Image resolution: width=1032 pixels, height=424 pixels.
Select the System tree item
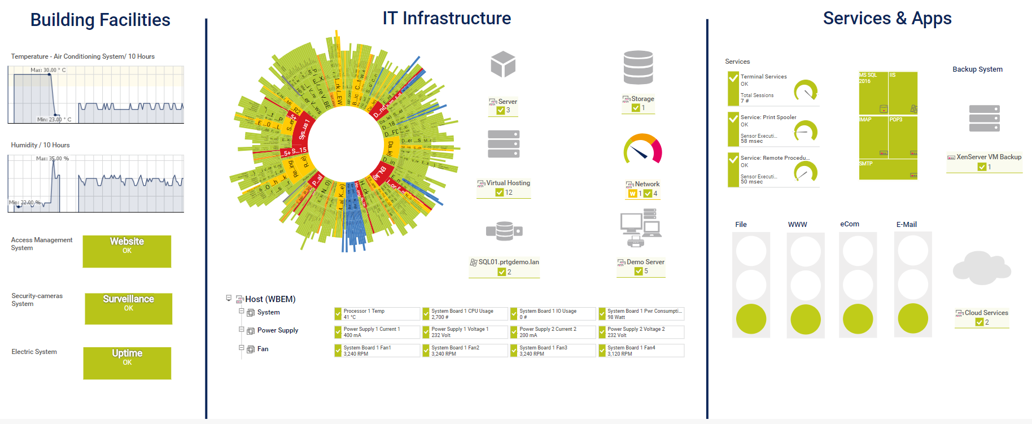click(x=268, y=312)
